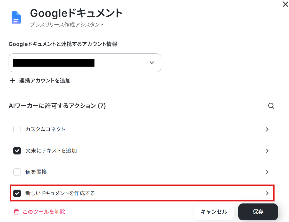
Task: Open action search with magnifier icon
Action: (x=271, y=106)
